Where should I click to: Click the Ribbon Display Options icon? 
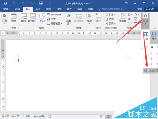(x=126, y=3)
